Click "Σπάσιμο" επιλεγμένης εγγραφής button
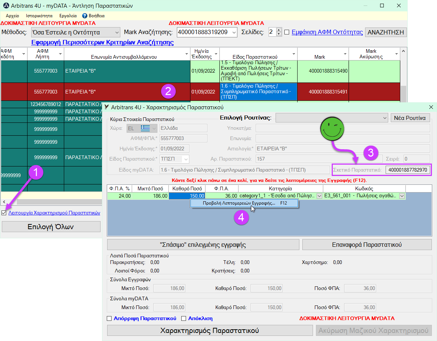This screenshot has width=437, height=341. (x=203, y=245)
